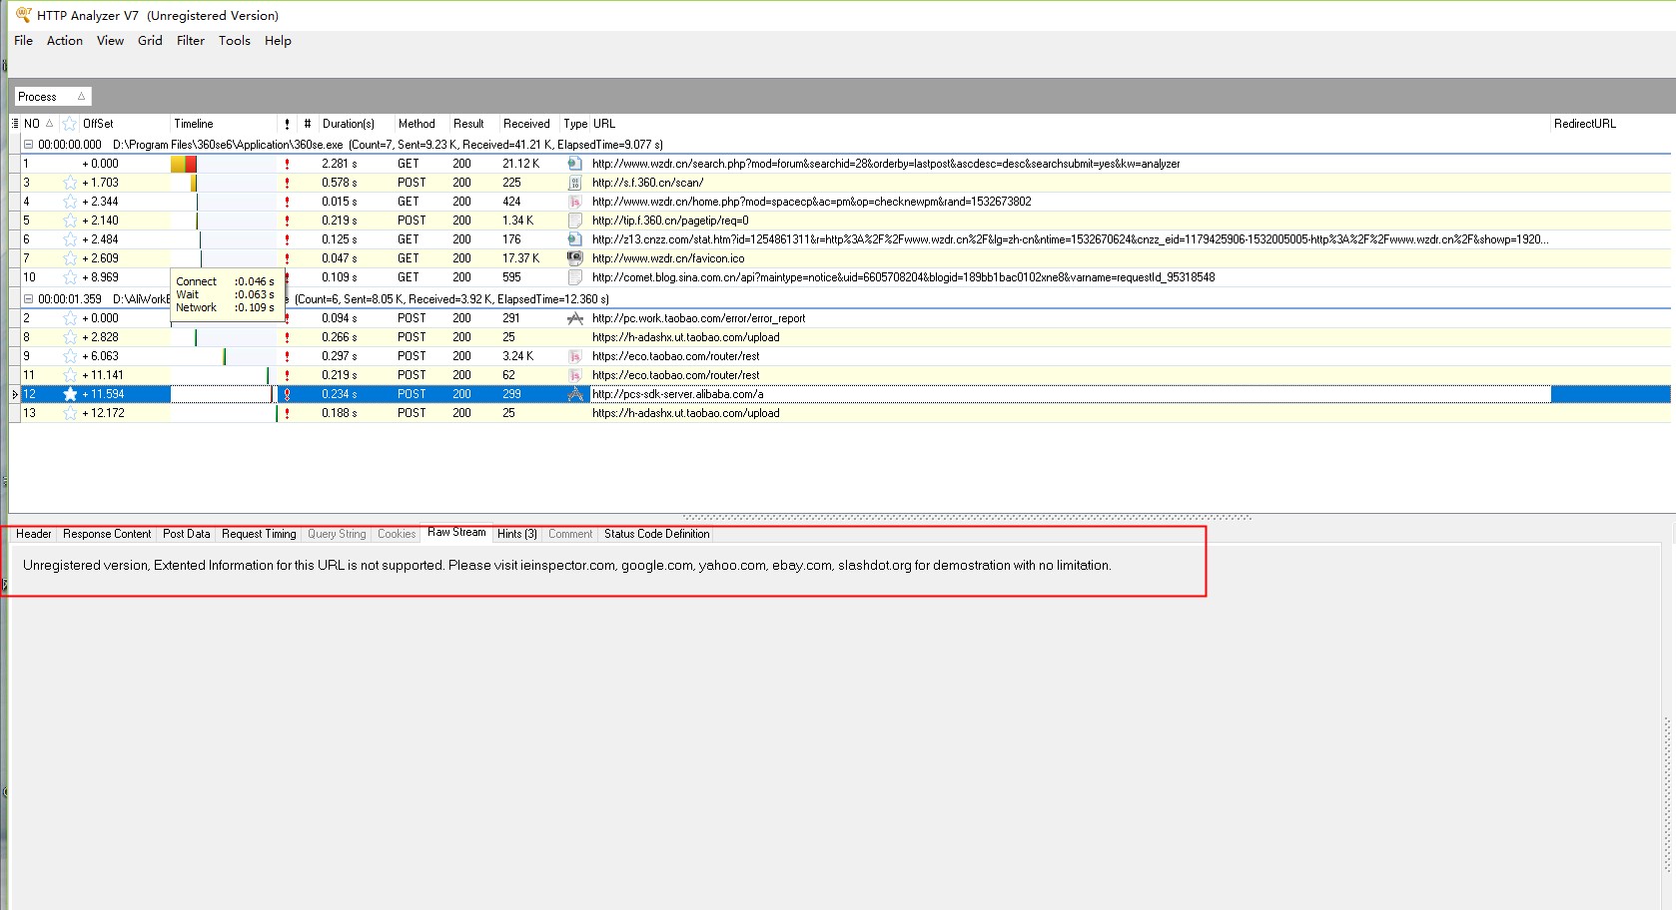Click the HTML type icon on request 1
1676x910 pixels.
tap(574, 164)
